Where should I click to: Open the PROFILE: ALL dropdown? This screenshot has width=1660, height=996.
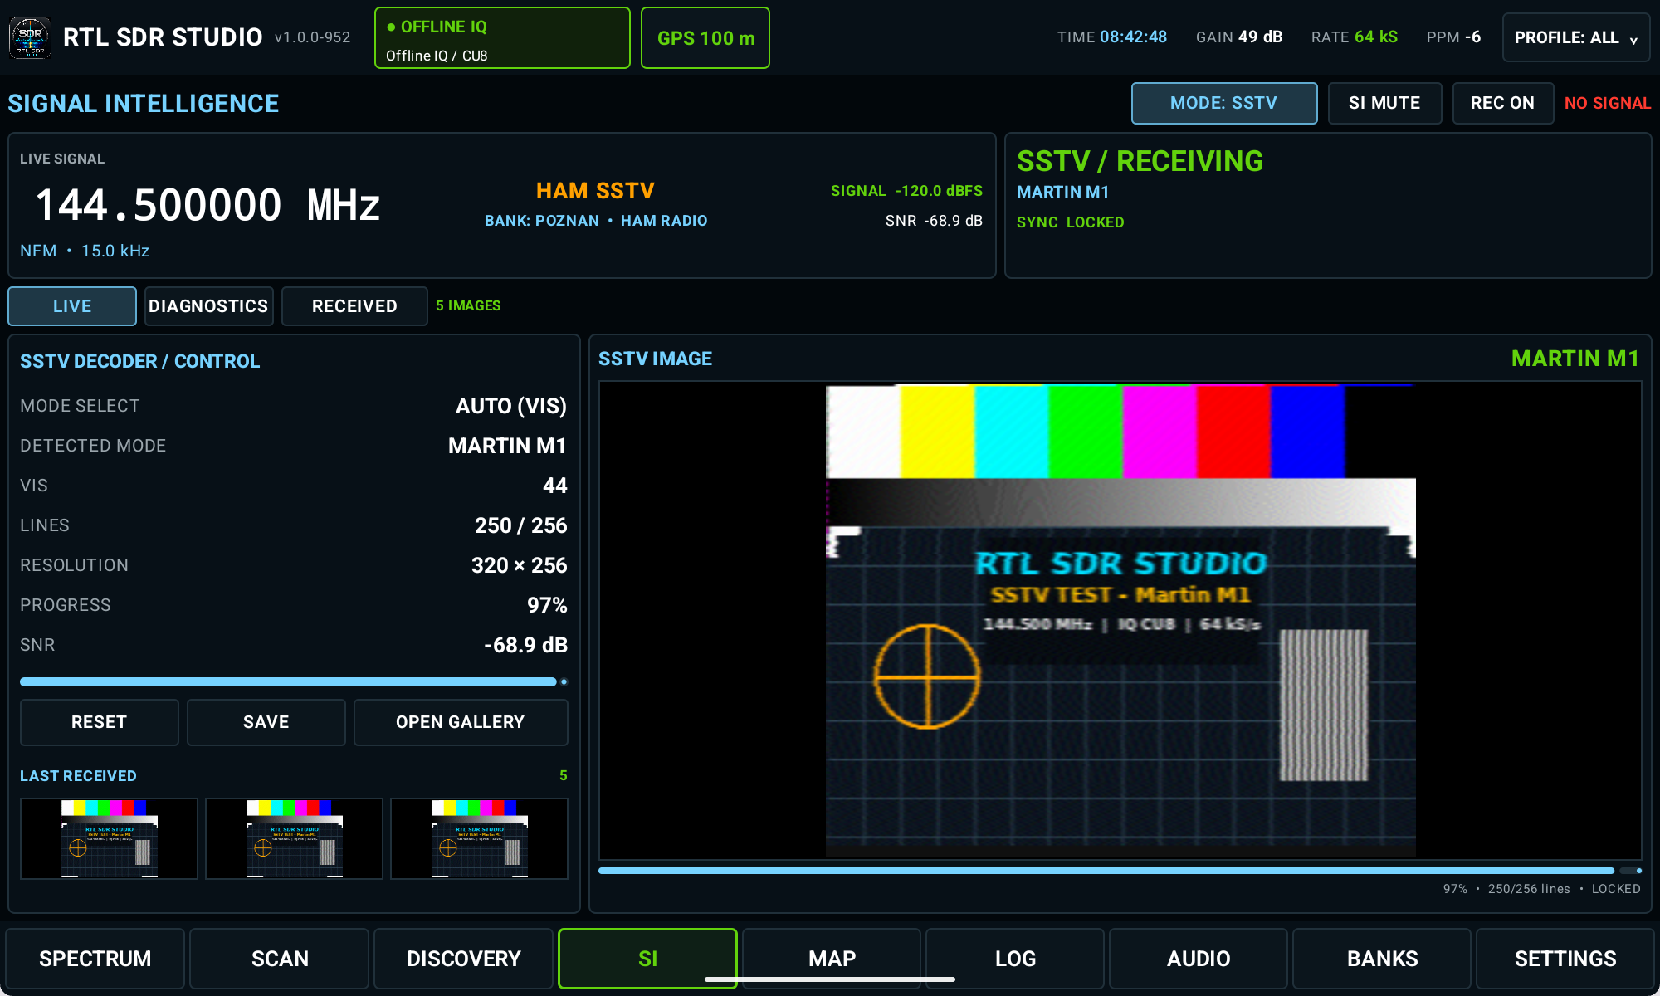click(x=1575, y=37)
